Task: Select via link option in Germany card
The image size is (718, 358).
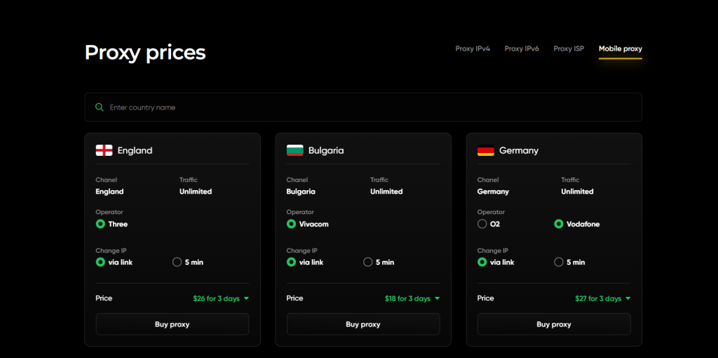Action: (x=482, y=262)
